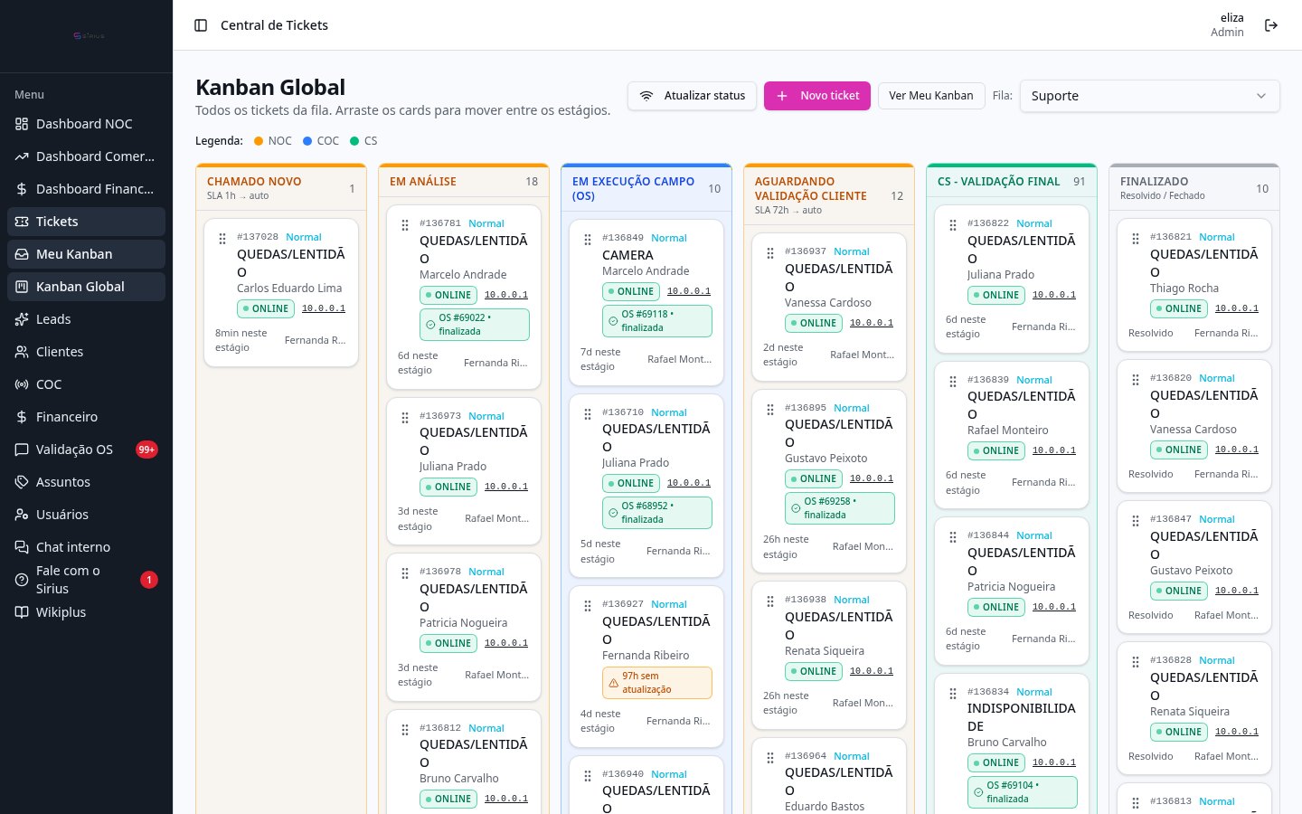Image resolution: width=1302 pixels, height=814 pixels.
Task: Open Dashboard NOC from the sidebar
Action: 86,124
